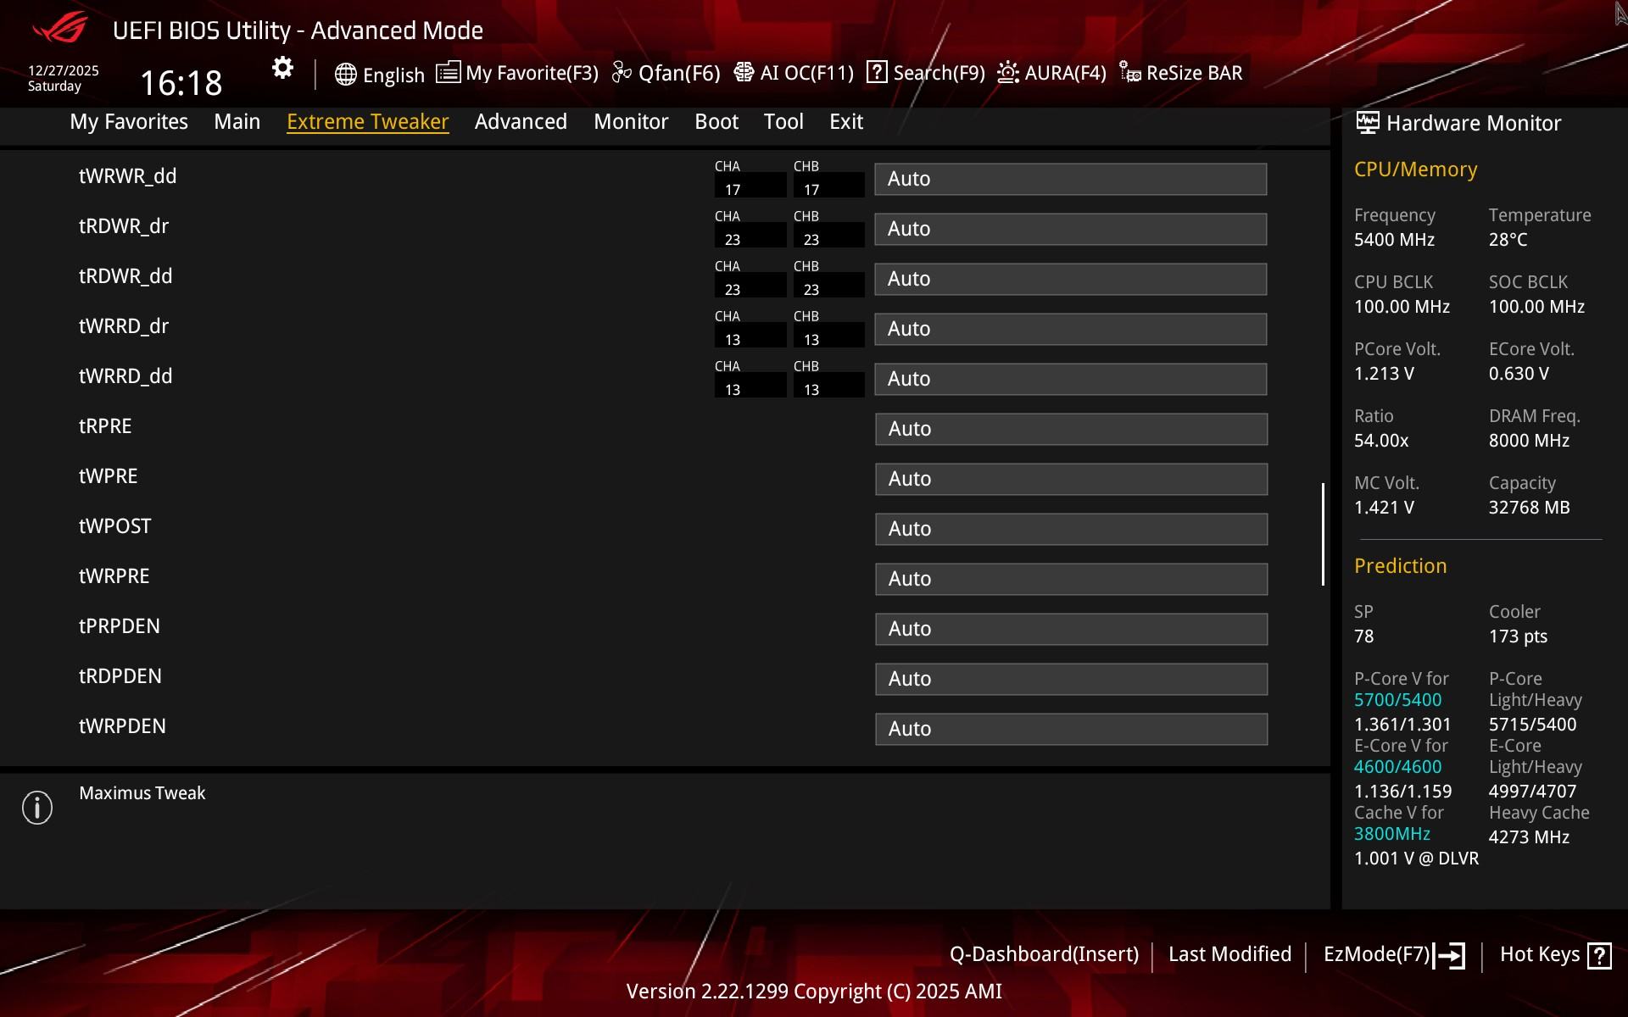The image size is (1628, 1017).
Task: Click the vertical scrollbar thumb
Action: click(1323, 534)
